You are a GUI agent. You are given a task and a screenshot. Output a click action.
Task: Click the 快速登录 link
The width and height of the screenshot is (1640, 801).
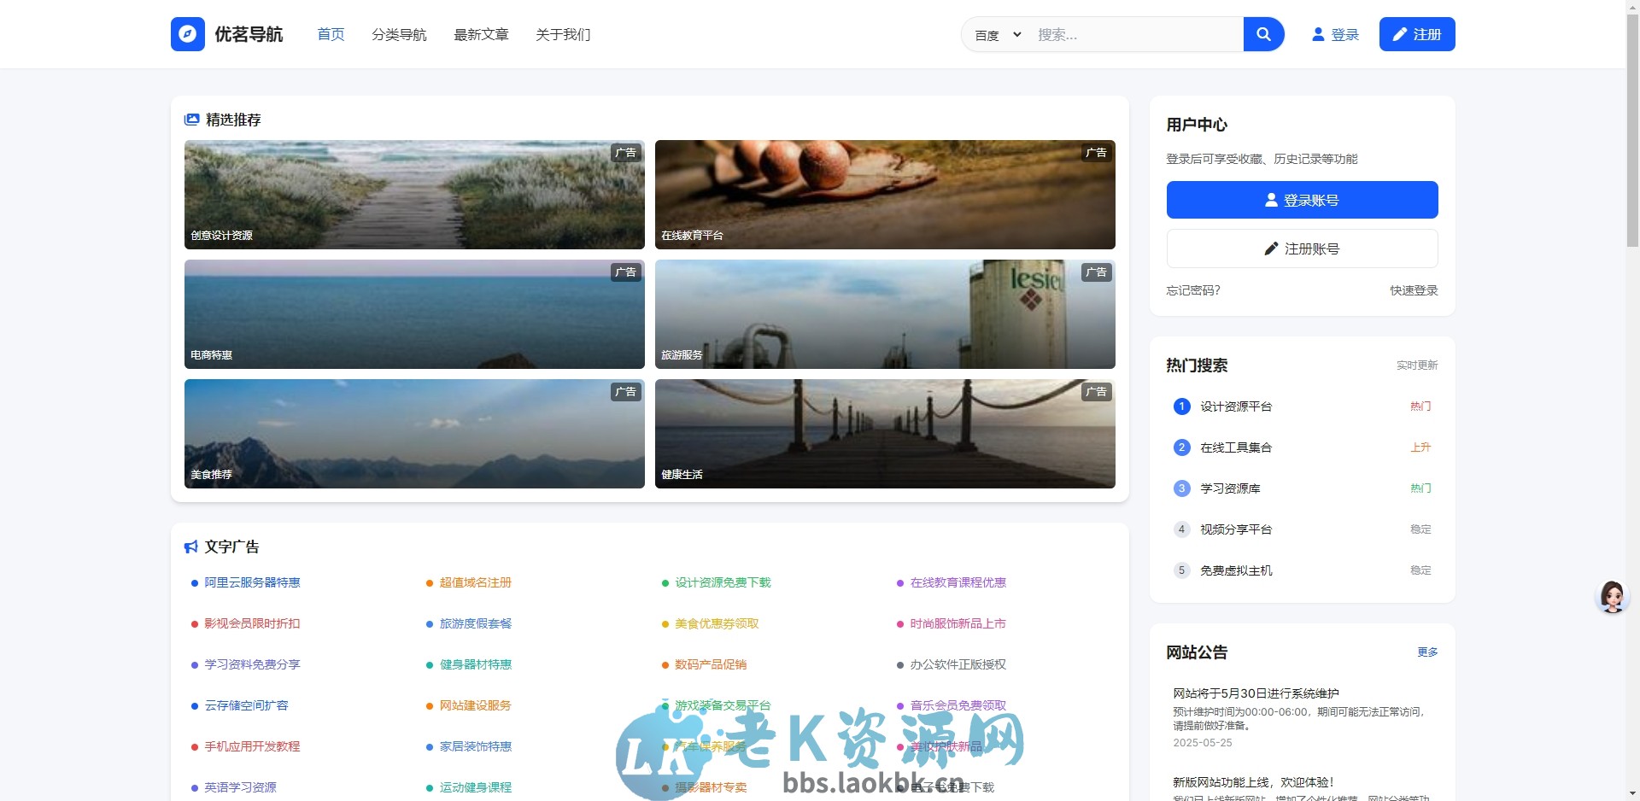[x=1413, y=290]
